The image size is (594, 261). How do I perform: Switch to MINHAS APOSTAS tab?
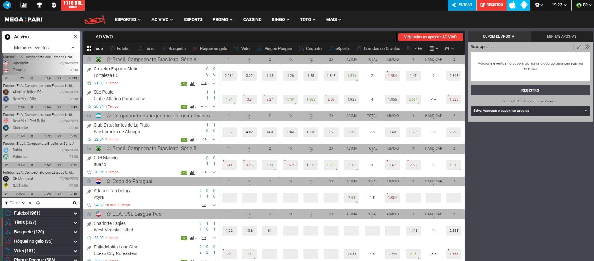pyautogui.click(x=561, y=36)
